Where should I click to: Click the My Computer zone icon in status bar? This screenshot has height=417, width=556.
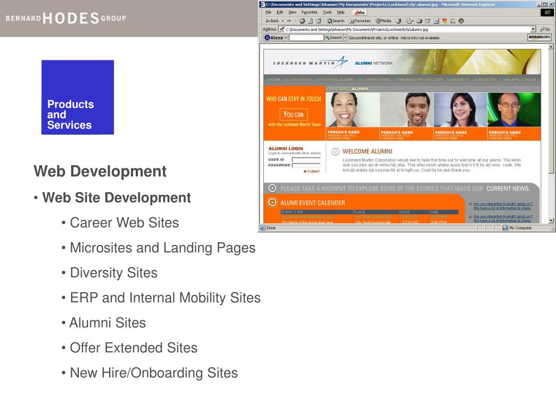pyautogui.click(x=506, y=228)
